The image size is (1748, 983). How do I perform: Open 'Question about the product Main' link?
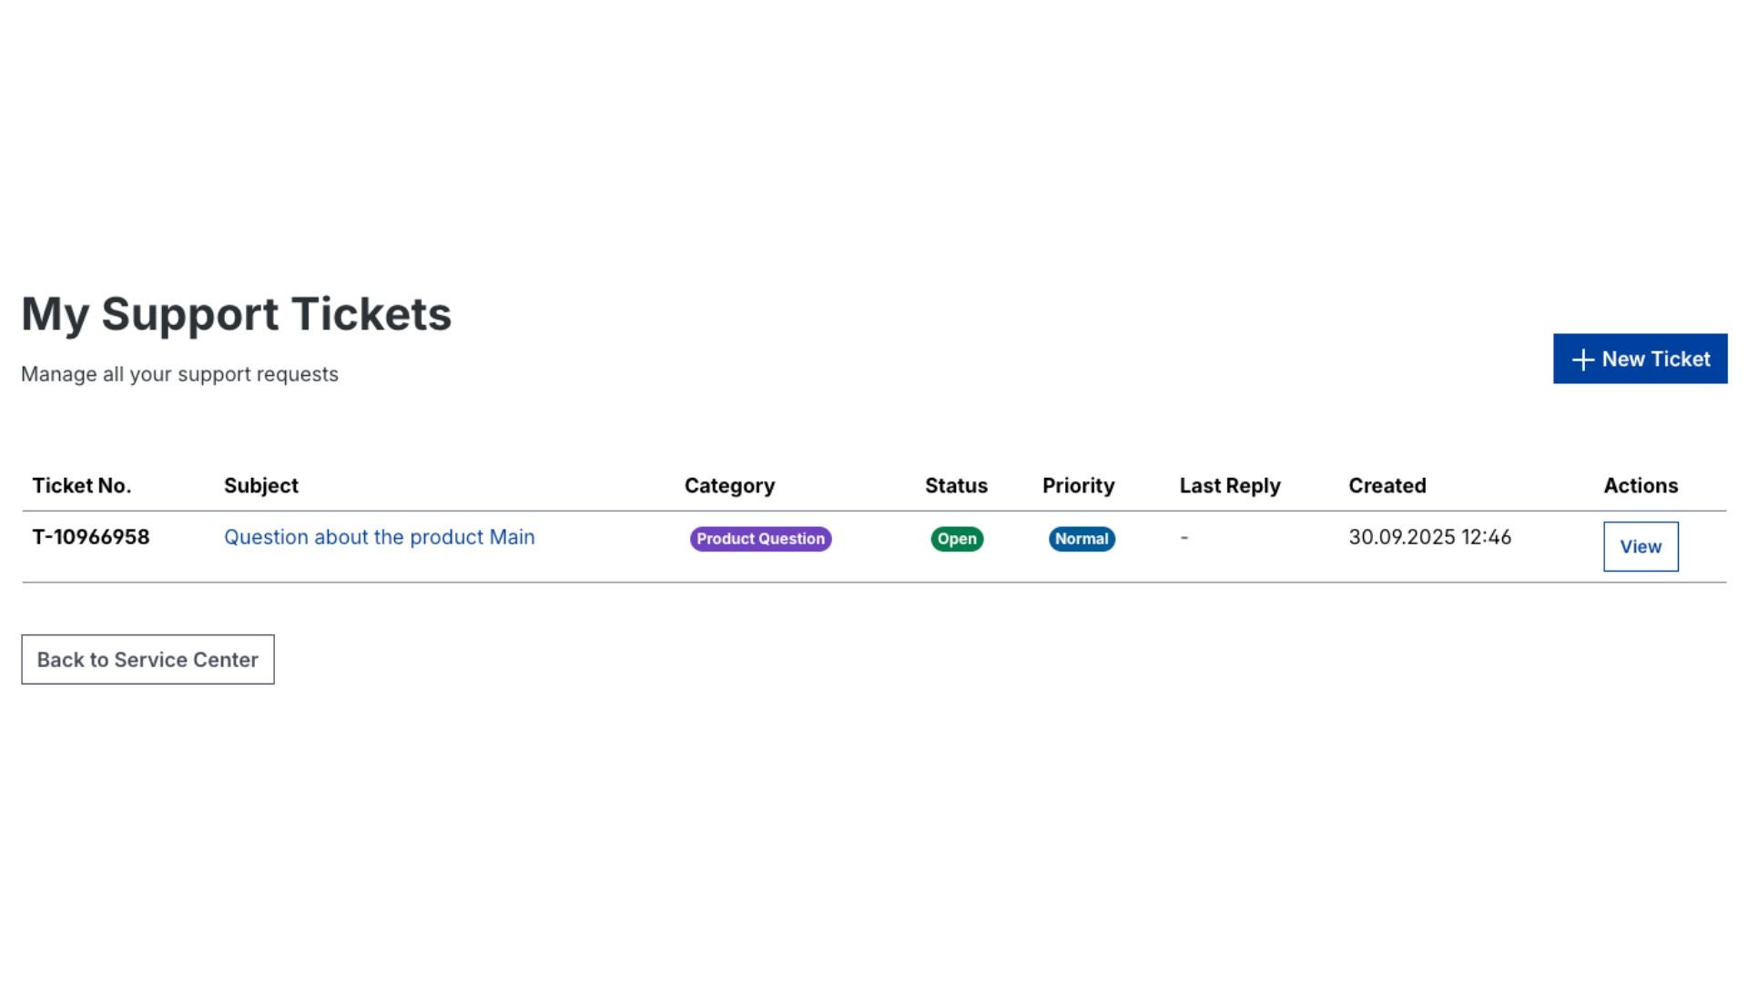click(379, 538)
